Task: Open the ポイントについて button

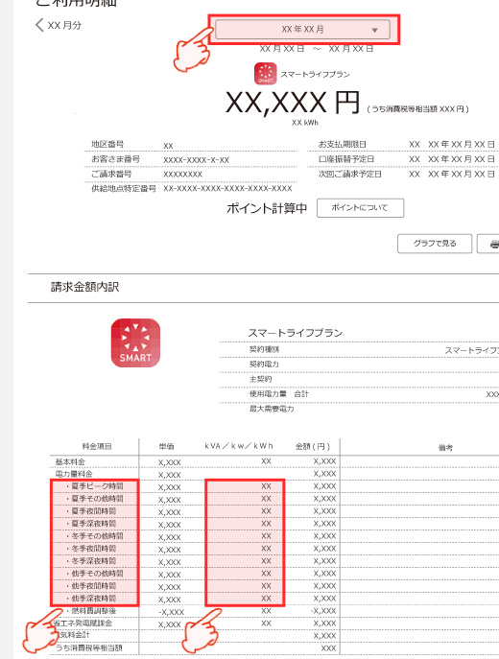Action: tap(360, 207)
